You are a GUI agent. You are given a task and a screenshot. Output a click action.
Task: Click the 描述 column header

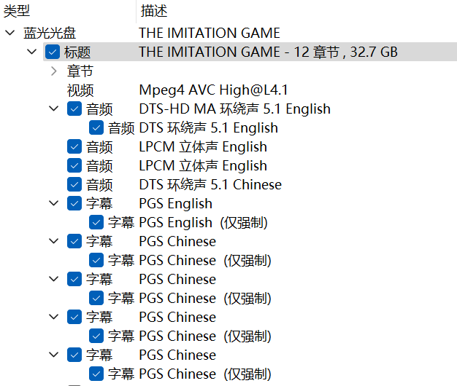[x=154, y=11]
